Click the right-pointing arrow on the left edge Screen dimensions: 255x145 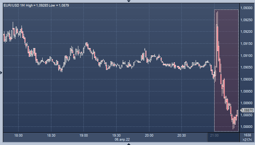[x=1, y=72]
